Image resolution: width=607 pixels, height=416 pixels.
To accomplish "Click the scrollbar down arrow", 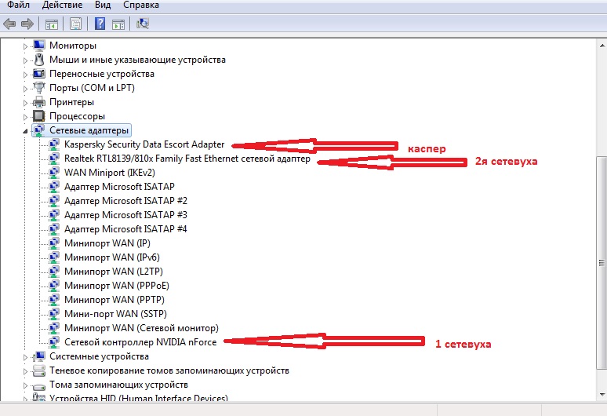I will (x=602, y=395).
